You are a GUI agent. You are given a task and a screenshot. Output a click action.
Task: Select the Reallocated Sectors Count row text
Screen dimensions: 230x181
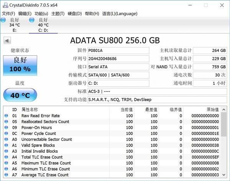pyautogui.click(x=45, y=122)
